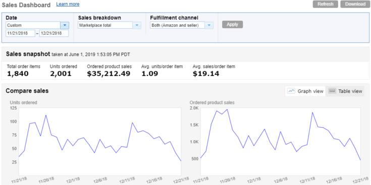Switch to the Graph view tab

click(x=305, y=91)
